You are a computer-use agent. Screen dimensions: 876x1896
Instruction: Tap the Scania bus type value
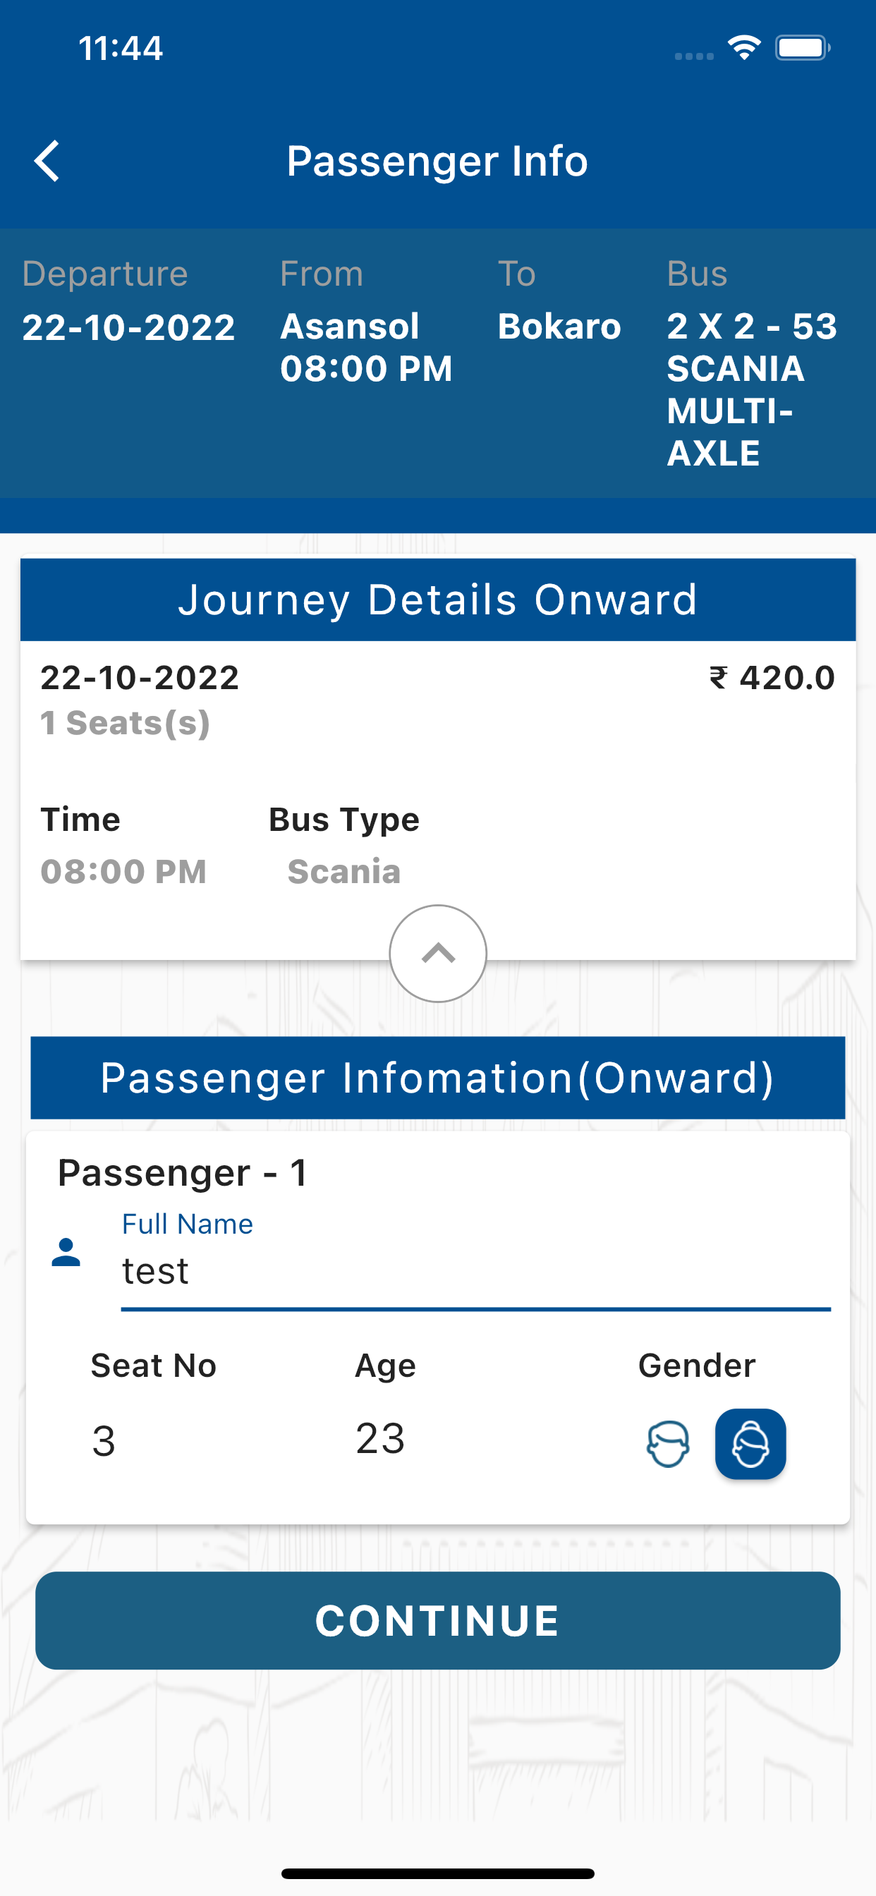pyautogui.click(x=343, y=871)
